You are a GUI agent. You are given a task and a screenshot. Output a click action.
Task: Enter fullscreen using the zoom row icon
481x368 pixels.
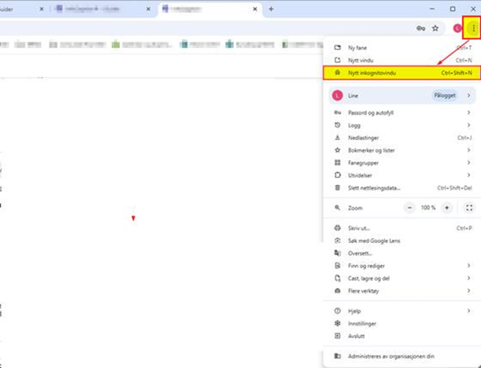tap(469, 207)
